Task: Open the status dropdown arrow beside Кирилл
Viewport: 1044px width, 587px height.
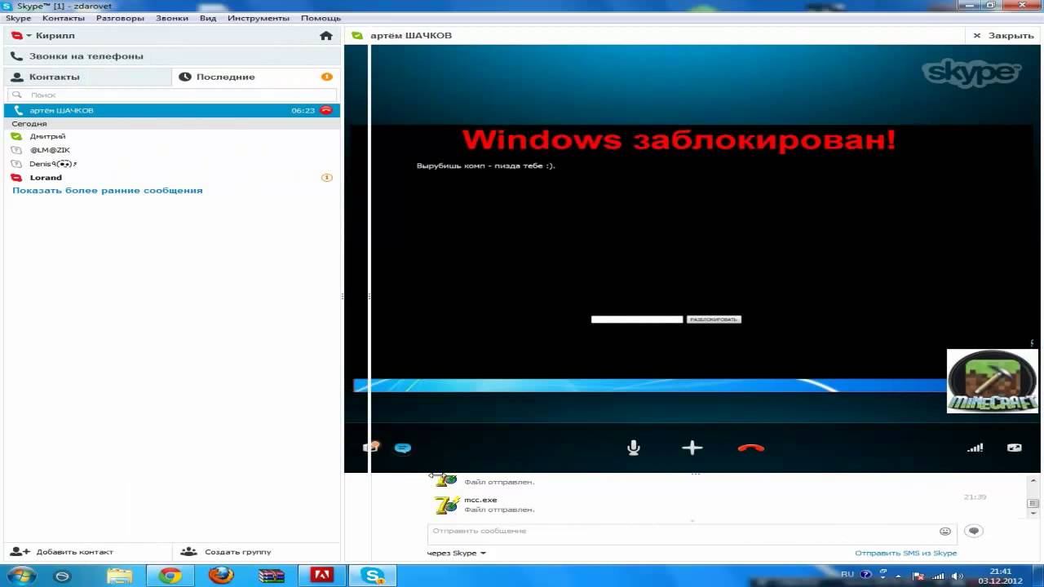Action: pyautogui.click(x=29, y=36)
